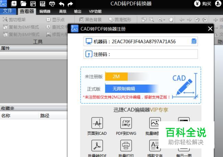Click the 注册码 input field

[x=141, y=54]
